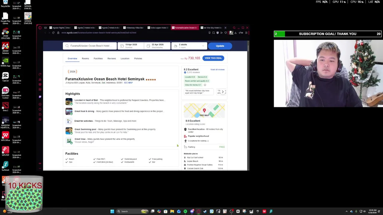Screen dimensions: 383x215
Task: Switch to Agoda Flights browser tab
Action: click(x=60, y=28)
